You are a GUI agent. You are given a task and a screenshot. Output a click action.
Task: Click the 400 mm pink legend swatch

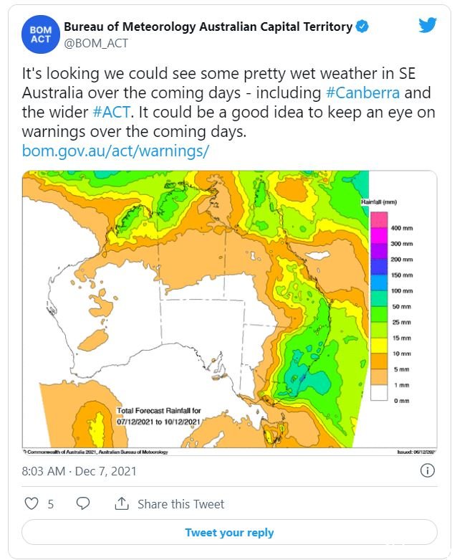[379, 219]
